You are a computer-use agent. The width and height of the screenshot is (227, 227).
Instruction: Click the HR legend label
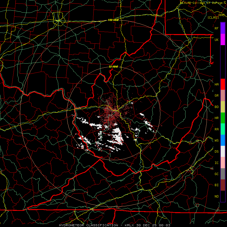pyautogui.click(x=216, y=118)
